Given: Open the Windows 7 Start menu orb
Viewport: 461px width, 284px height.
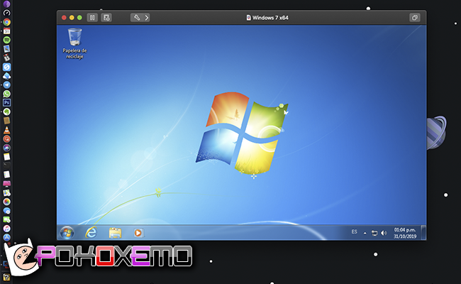Looking at the screenshot, I should click(67, 233).
